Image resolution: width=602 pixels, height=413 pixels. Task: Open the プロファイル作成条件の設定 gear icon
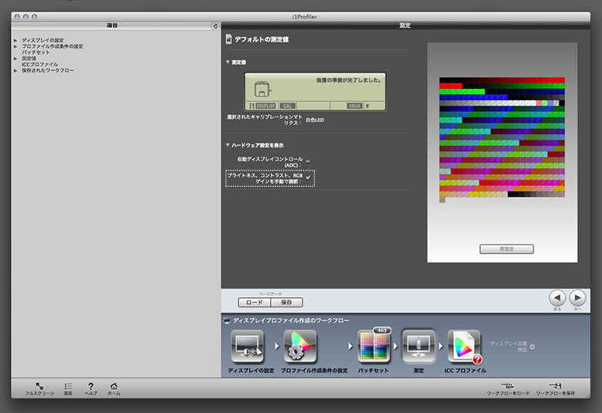pos(300,347)
